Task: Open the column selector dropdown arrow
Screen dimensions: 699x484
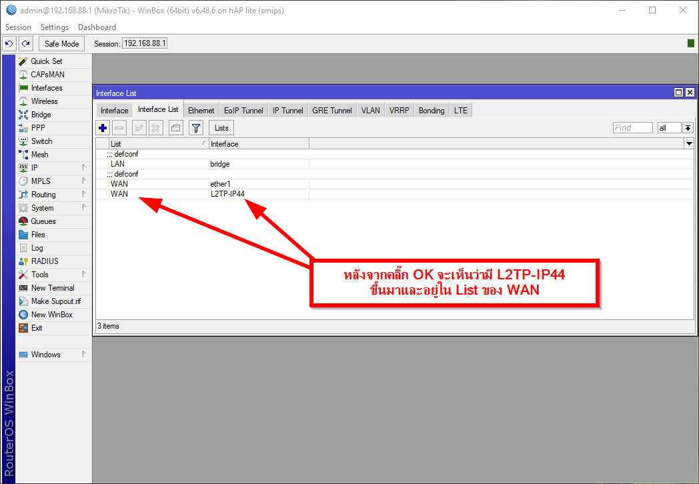Action: [x=689, y=143]
